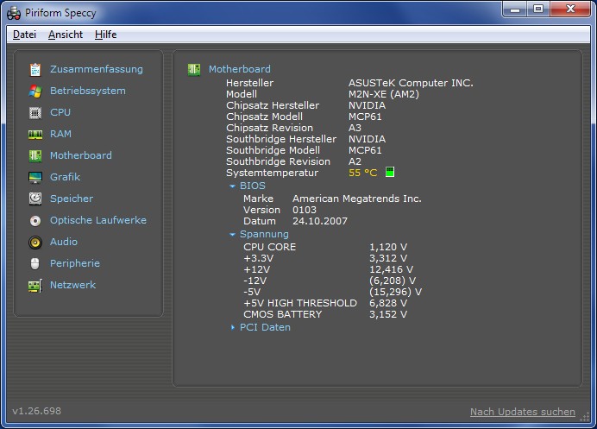
Task: Open the Hilfe menu
Action: point(105,35)
